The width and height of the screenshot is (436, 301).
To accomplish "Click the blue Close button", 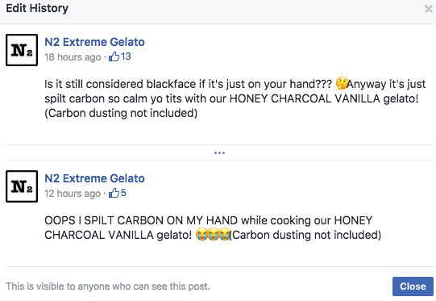I will tap(413, 286).
